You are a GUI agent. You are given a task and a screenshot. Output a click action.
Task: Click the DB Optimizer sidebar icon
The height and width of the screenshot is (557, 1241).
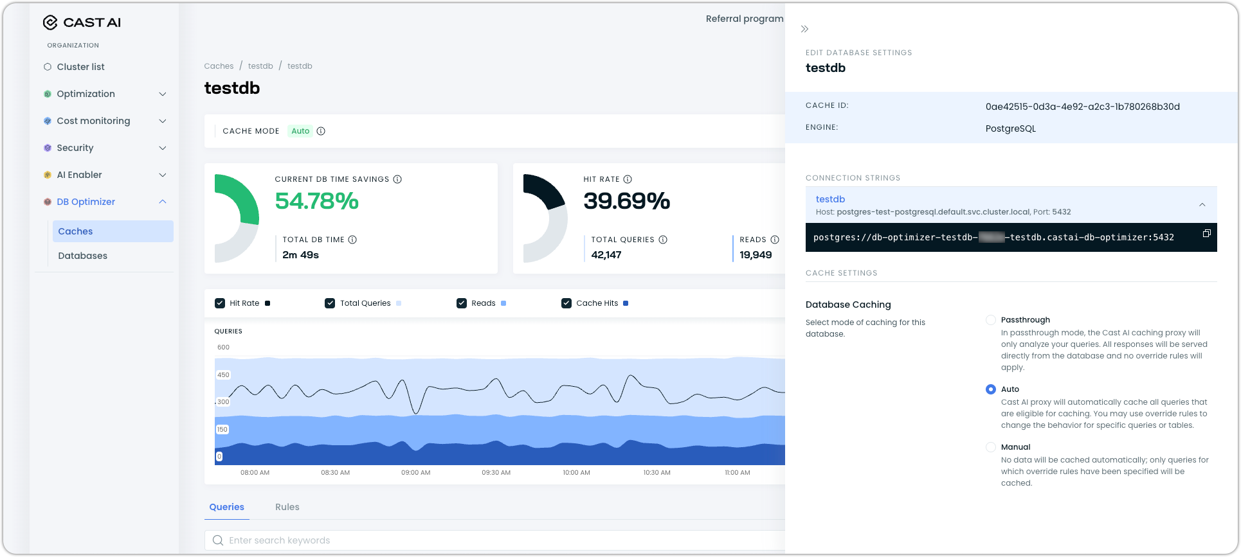pos(48,202)
